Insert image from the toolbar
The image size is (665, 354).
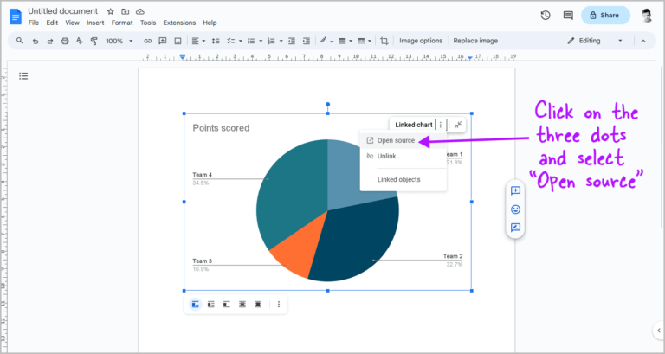(178, 42)
